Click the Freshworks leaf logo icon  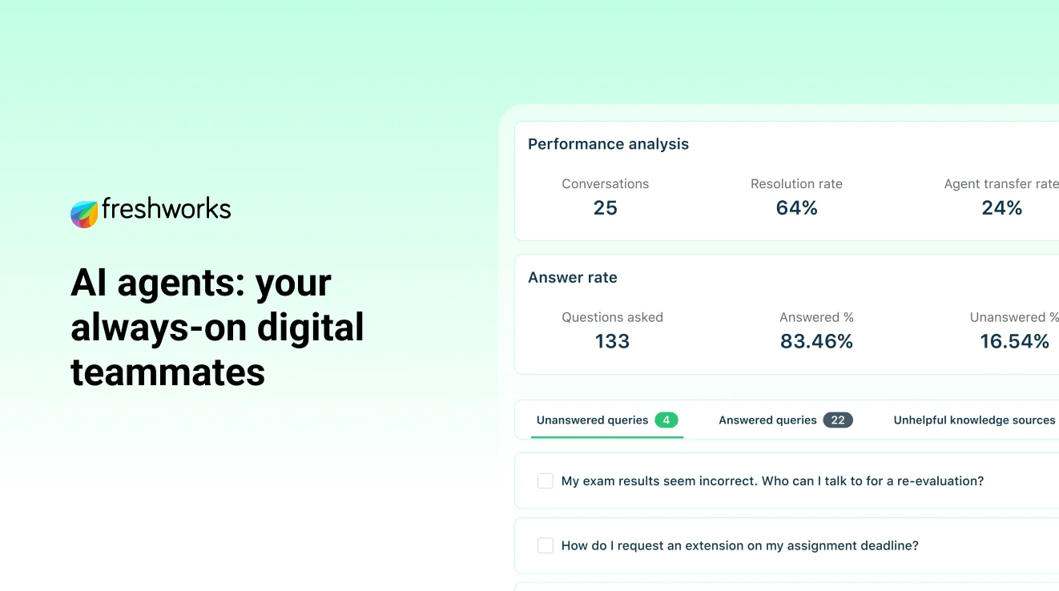coord(84,213)
